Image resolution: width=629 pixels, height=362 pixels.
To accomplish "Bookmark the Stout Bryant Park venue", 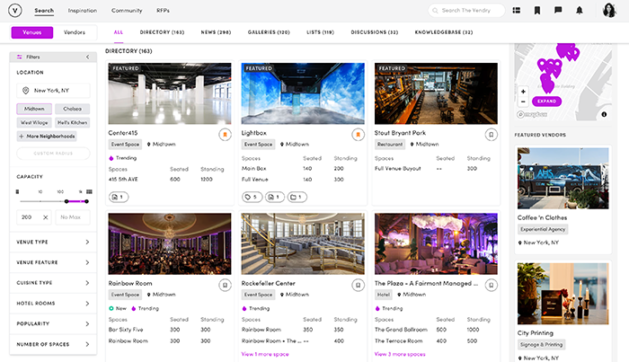I will click(x=491, y=134).
